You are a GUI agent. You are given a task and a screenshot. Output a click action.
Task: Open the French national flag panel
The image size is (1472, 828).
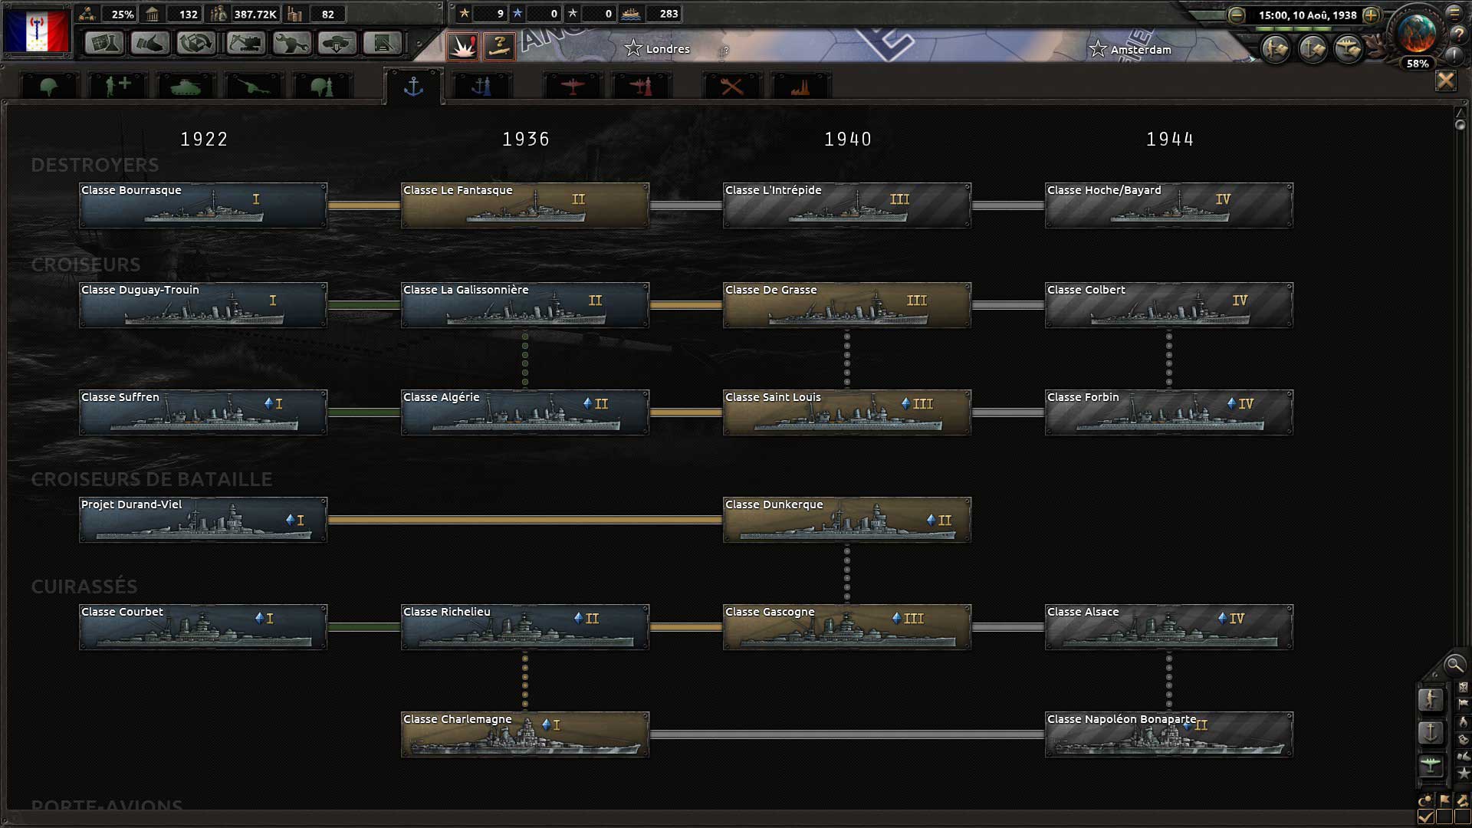pos(37,31)
